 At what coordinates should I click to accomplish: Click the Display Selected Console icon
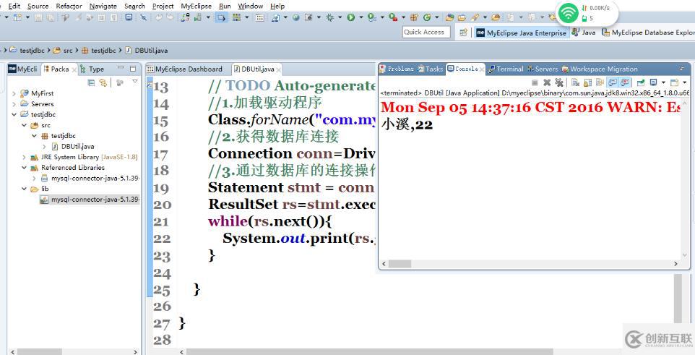pos(653,82)
